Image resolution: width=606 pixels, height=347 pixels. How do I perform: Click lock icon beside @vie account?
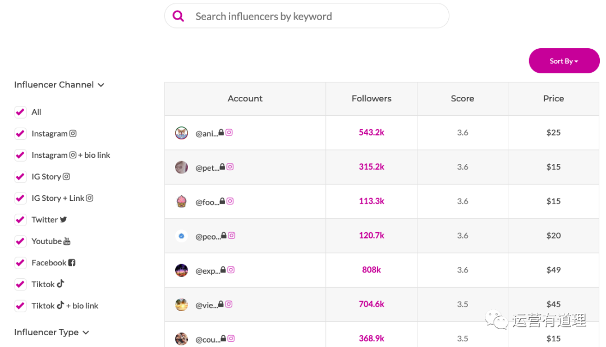coord(221,304)
